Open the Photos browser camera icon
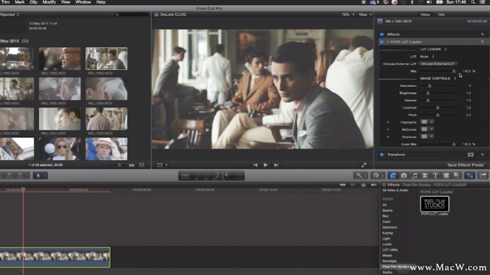This screenshot has width=490, height=275. tap(404, 175)
